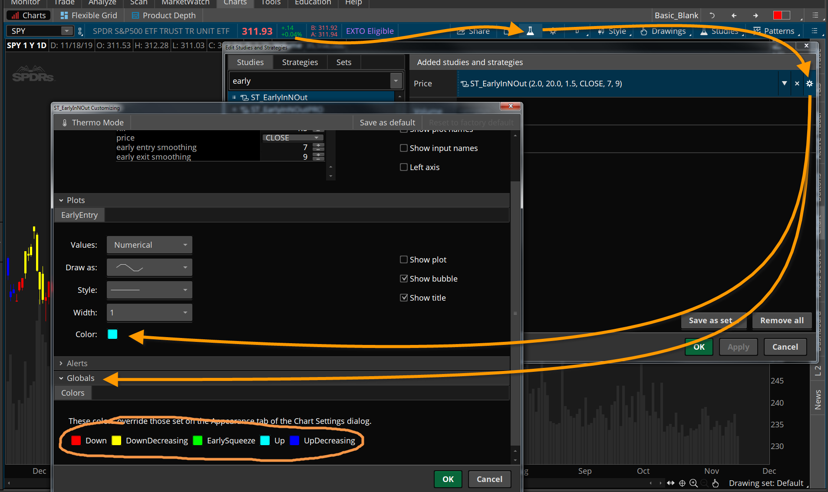Enable the Show plot checkbox
The width and height of the screenshot is (828, 492).
click(404, 259)
